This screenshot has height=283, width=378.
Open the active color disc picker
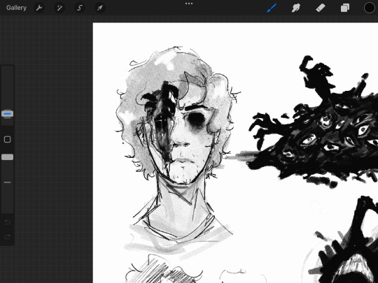coord(369,8)
